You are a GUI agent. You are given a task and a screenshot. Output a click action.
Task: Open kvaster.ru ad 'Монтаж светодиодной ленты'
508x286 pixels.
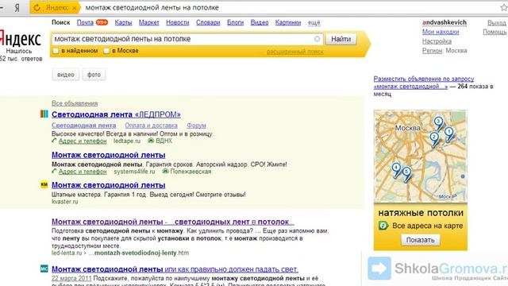[x=109, y=185]
